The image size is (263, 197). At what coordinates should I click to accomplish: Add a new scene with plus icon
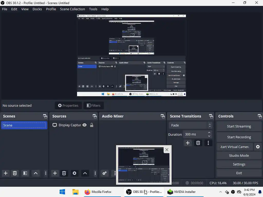pos(6,173)
